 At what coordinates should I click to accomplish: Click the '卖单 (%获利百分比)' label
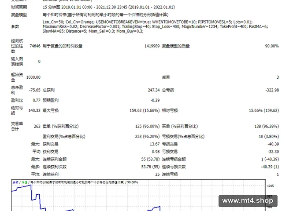61,126
